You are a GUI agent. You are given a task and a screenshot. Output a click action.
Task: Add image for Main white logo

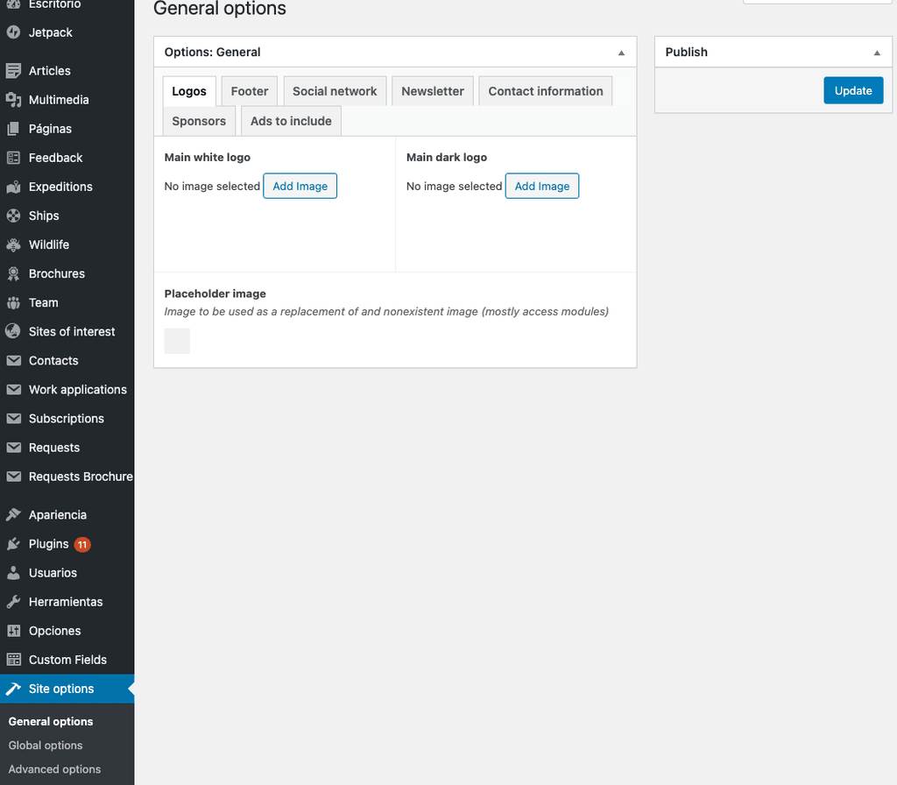(x=300, y=186)
